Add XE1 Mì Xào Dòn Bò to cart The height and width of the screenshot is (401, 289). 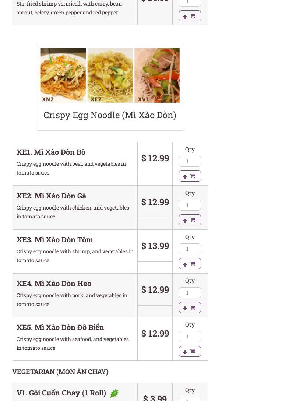[190, 176]
